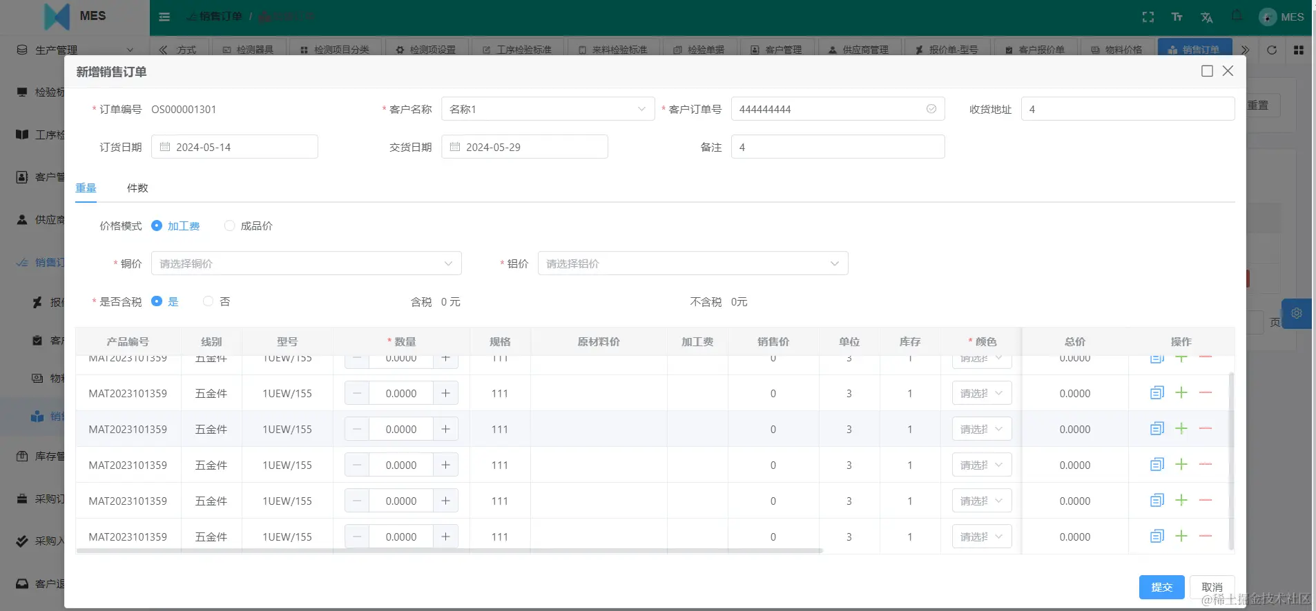Click the table's horizontal scrollbar

click(449, 551)
